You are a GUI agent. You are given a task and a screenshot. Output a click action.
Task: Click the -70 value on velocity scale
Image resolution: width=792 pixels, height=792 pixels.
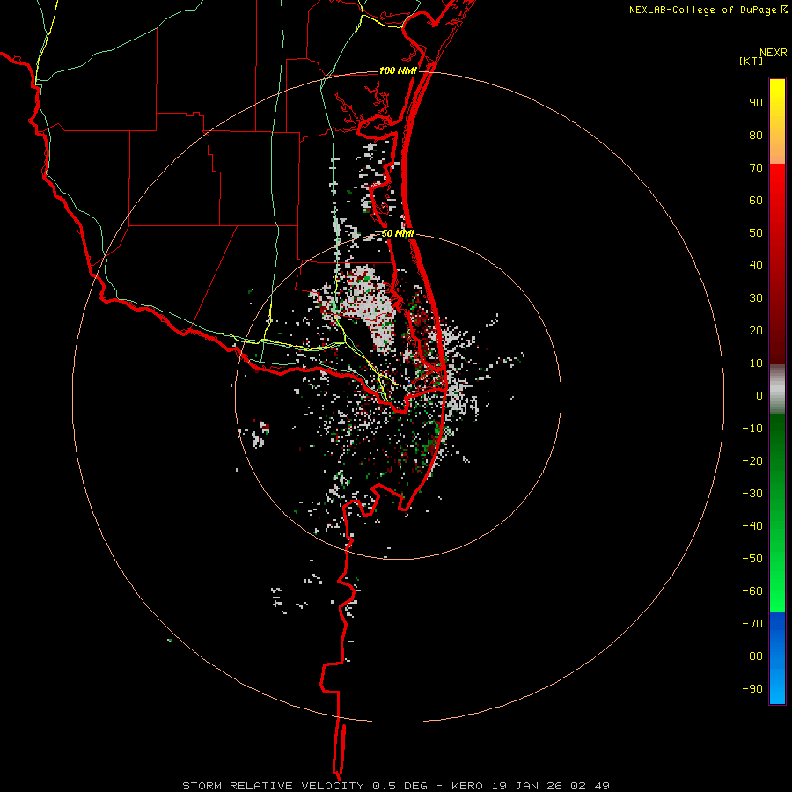(752, 623)
